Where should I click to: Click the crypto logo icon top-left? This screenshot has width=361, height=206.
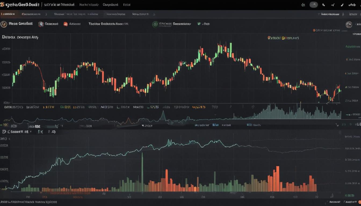(x=4, y=4)
